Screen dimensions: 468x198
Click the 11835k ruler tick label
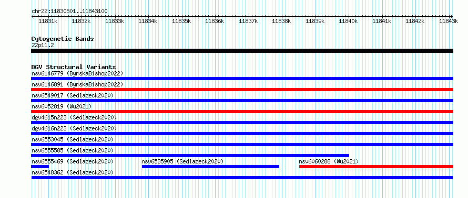pyautogui.click(x=181, y=21)
